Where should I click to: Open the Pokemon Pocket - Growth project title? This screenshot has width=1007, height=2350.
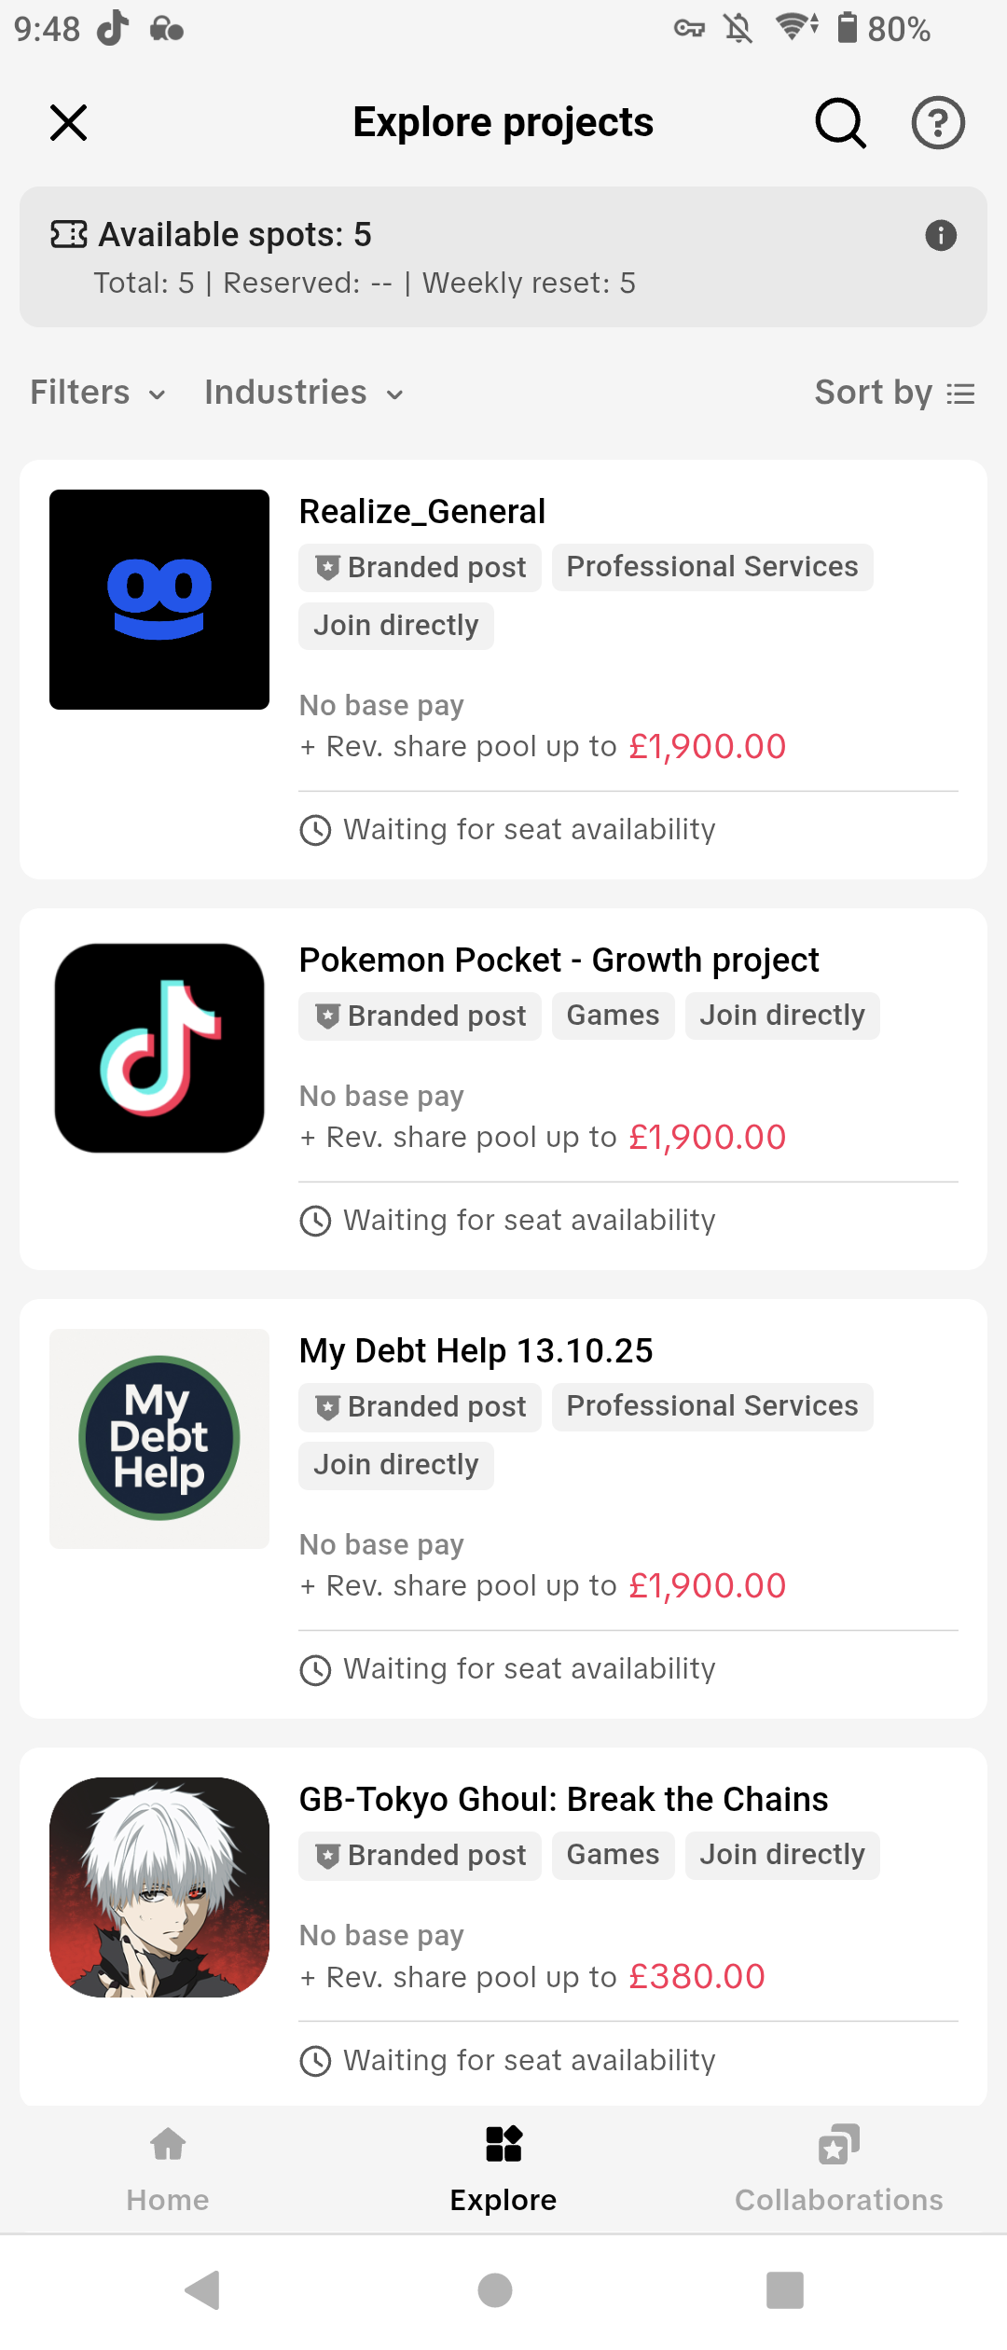click(x=559, y=960)
